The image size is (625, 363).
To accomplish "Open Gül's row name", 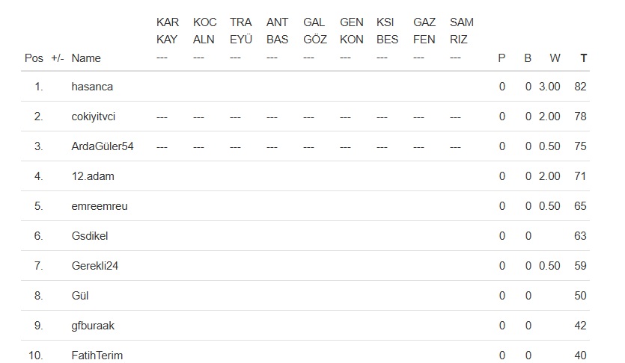I will [x=80, y=296].
